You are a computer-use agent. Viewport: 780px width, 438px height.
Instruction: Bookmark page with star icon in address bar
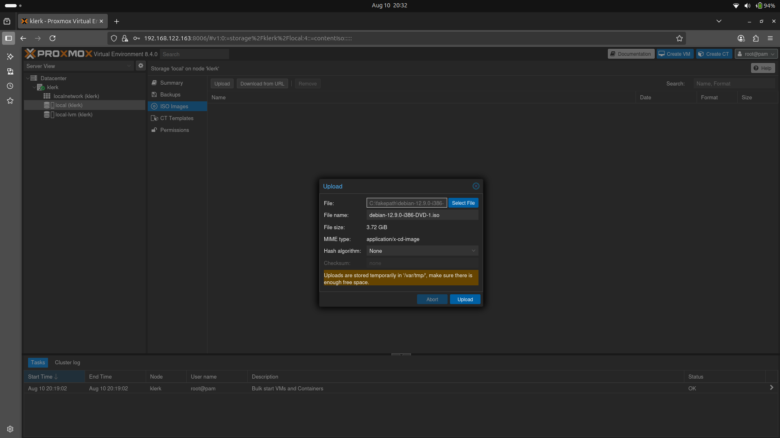679,38
